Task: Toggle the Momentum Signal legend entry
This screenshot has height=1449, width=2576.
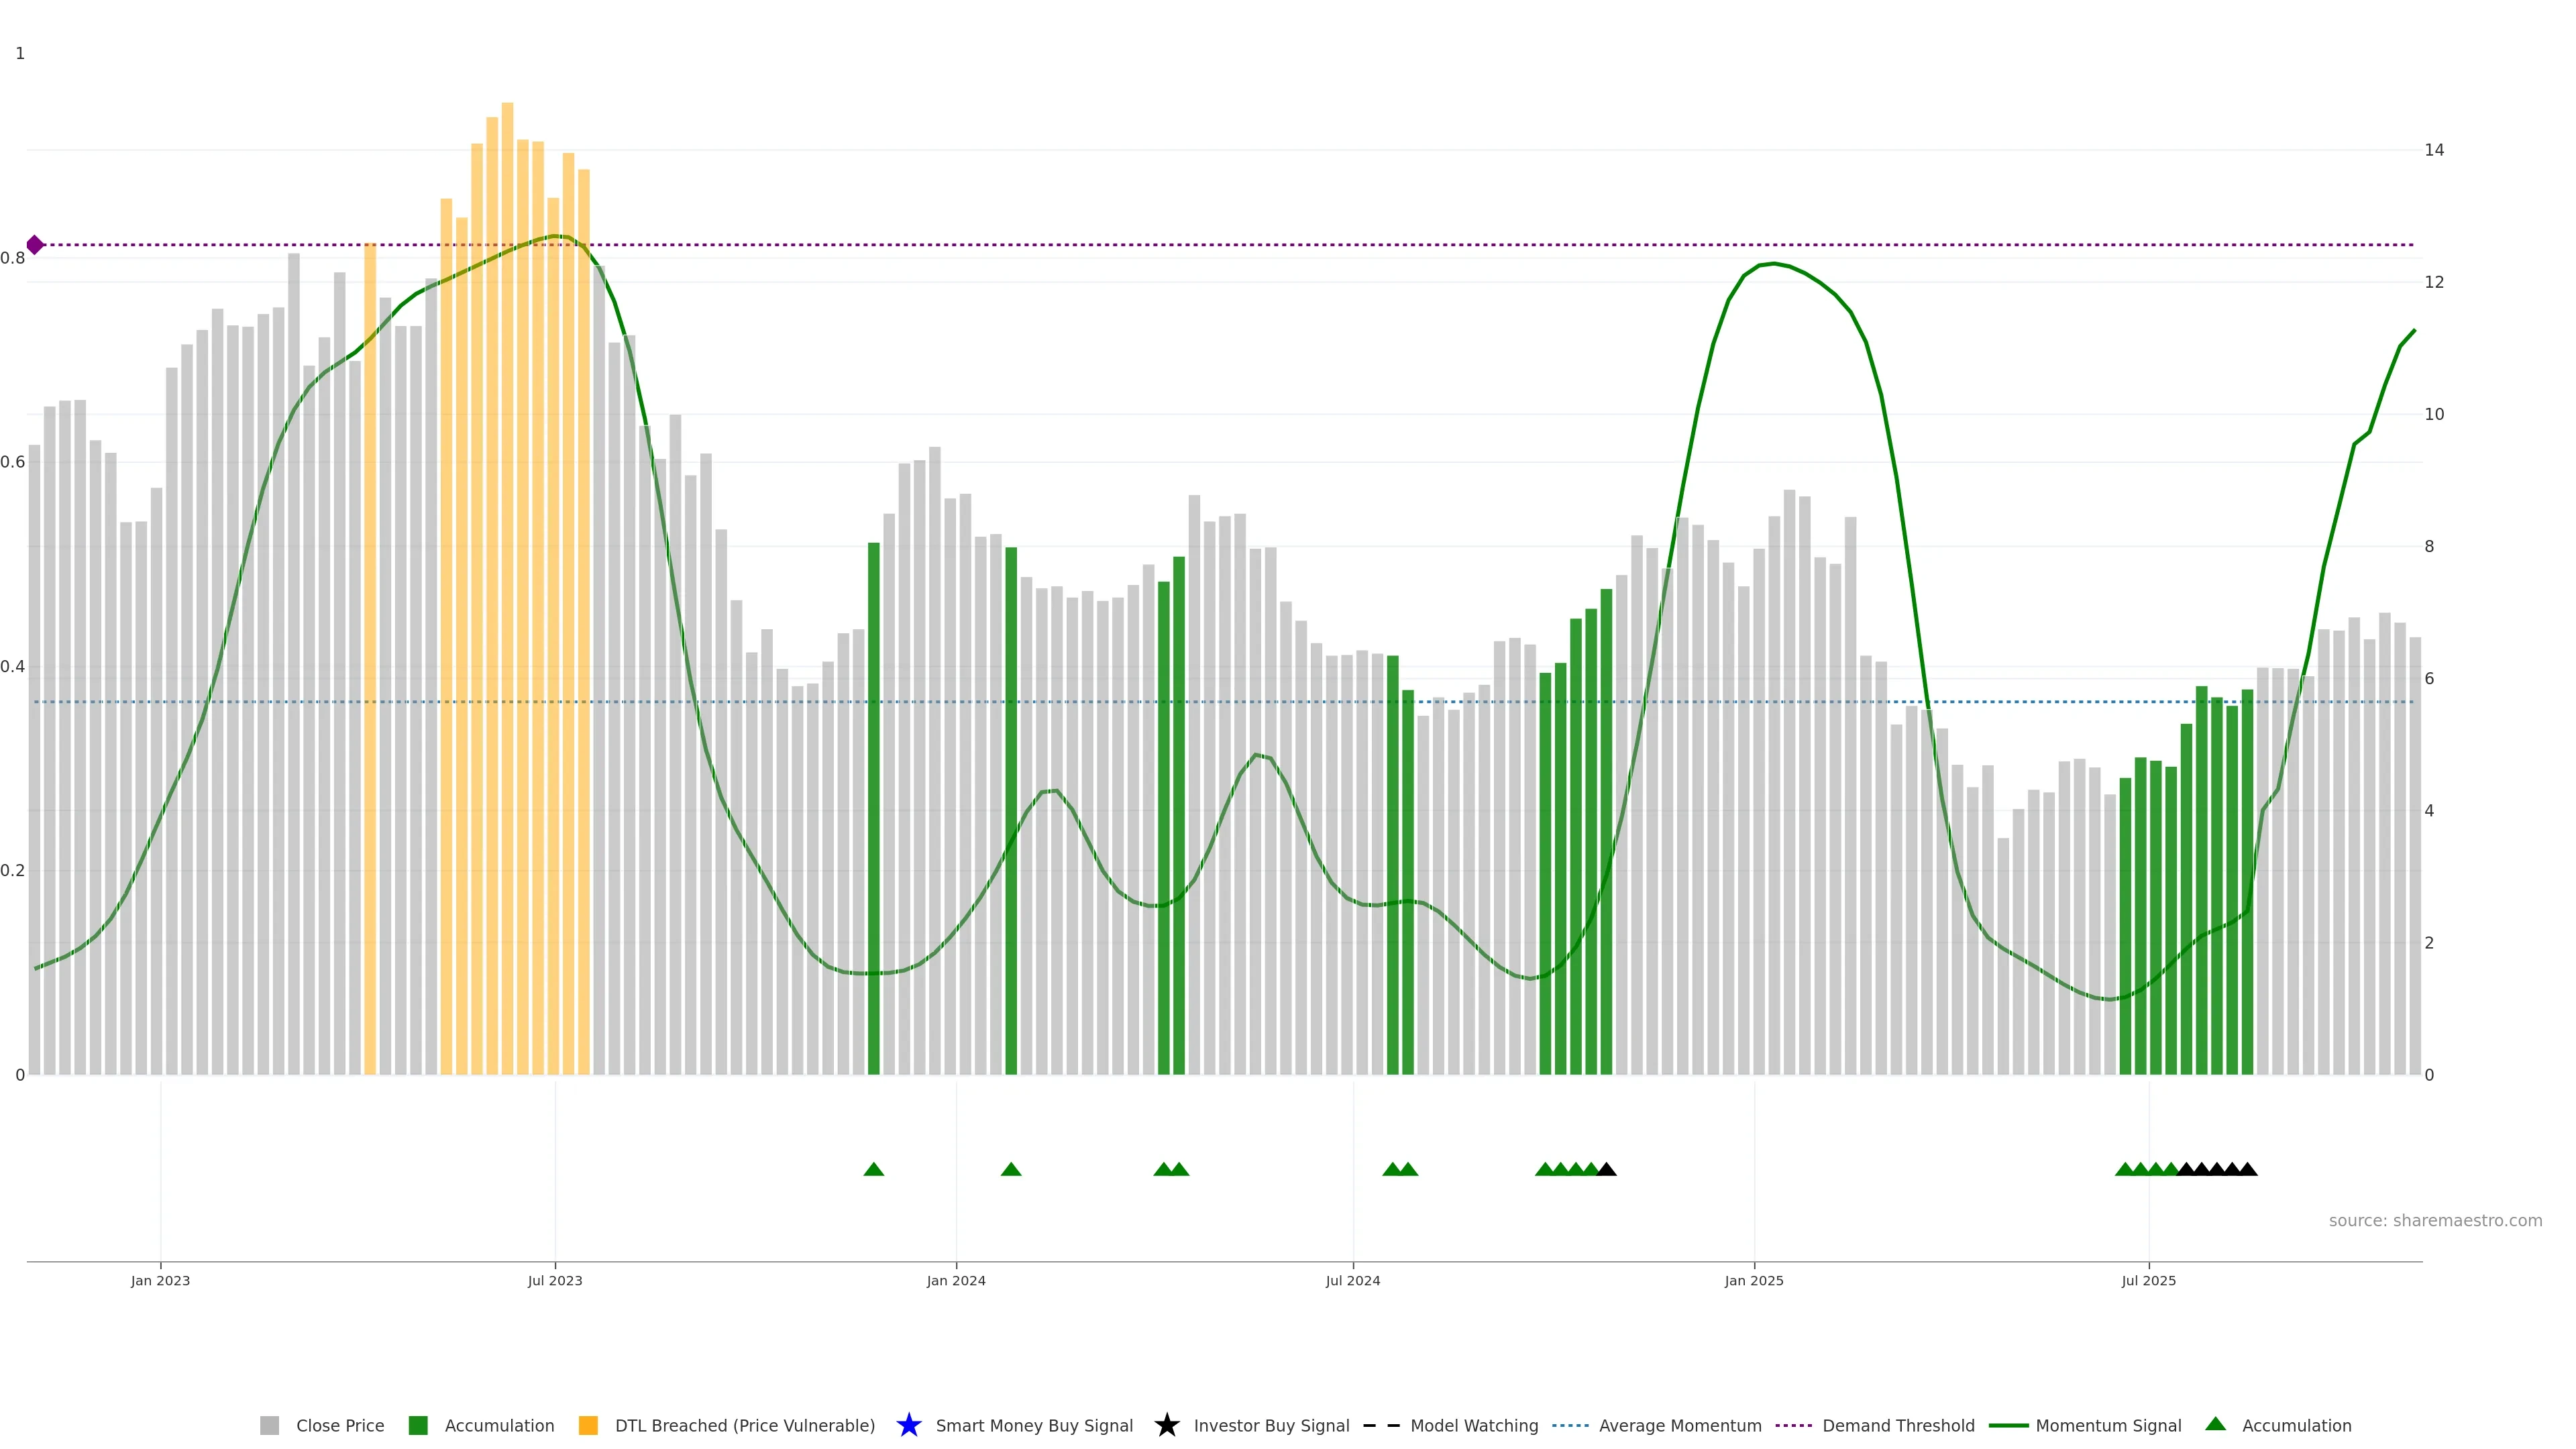Action: pyautogui.click(x=2108, y=1425)
